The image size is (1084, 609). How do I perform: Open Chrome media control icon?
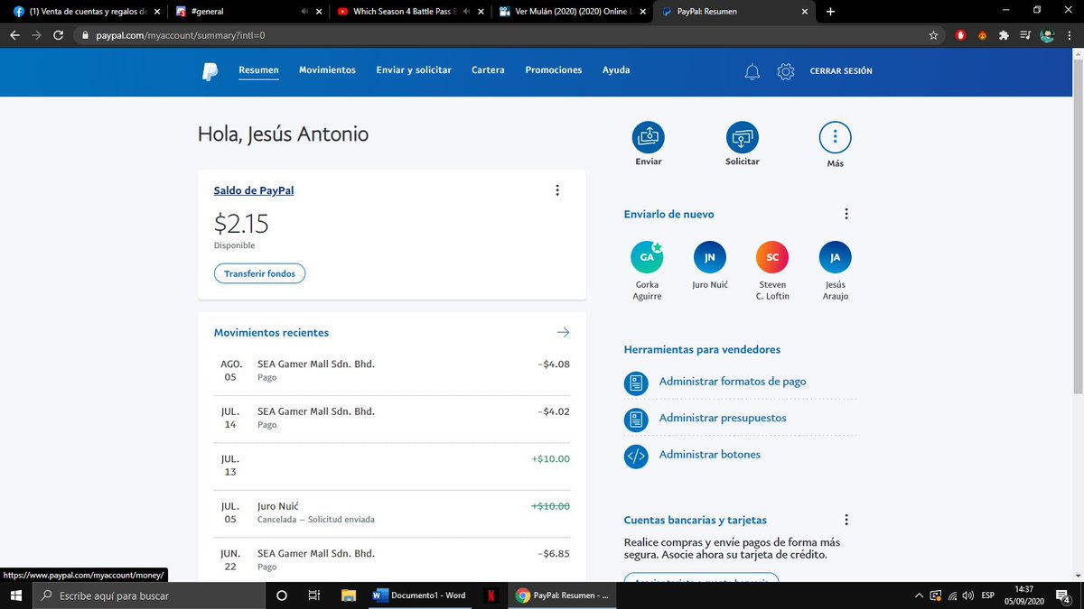[1025, 35]
